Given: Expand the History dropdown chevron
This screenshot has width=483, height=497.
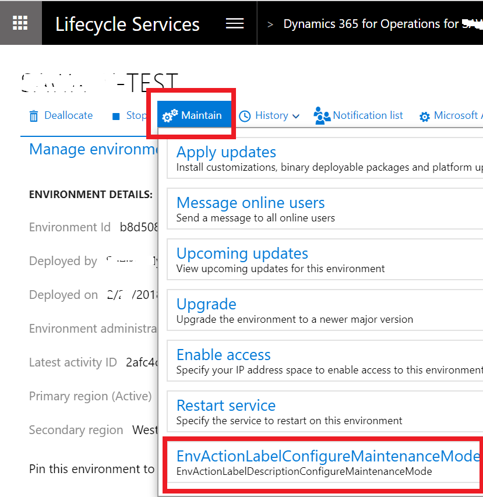Looking at the screenshot, I should (x=295, y=117).
